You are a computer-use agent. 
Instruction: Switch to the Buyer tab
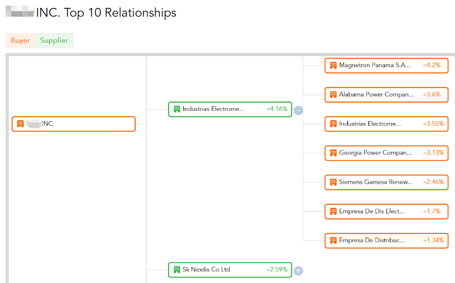click(20, 40)
